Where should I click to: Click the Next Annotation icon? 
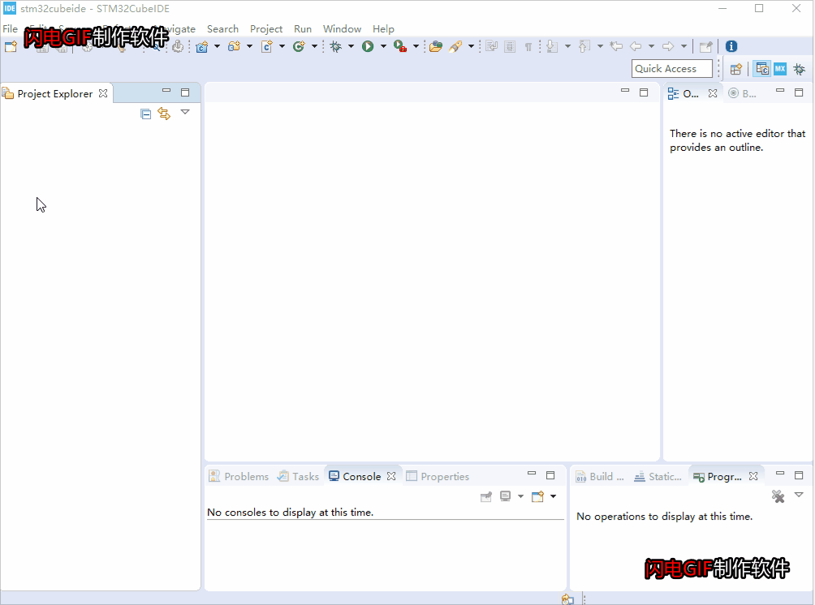(552, 47)
